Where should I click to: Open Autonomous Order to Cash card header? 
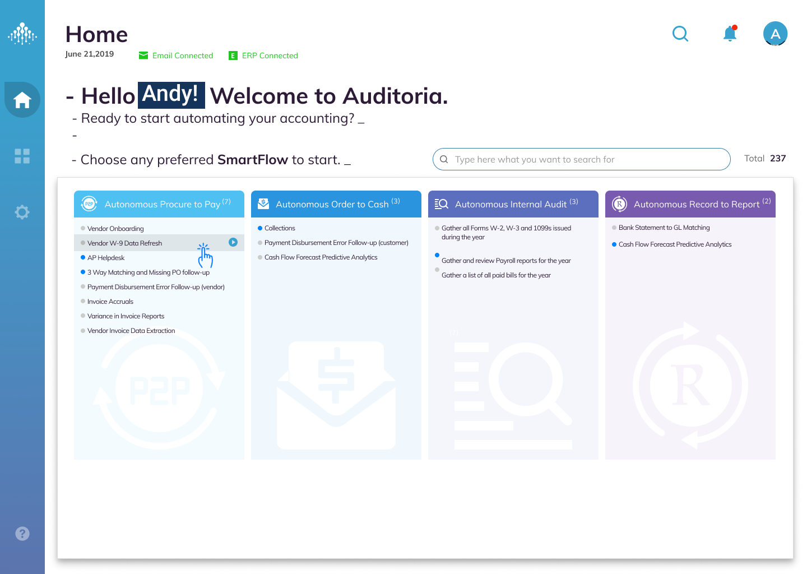point(336,204)
